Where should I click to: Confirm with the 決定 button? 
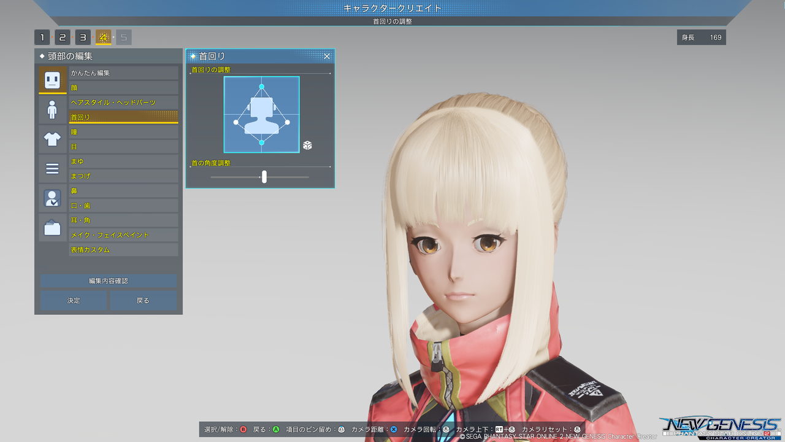coord(74,300)
